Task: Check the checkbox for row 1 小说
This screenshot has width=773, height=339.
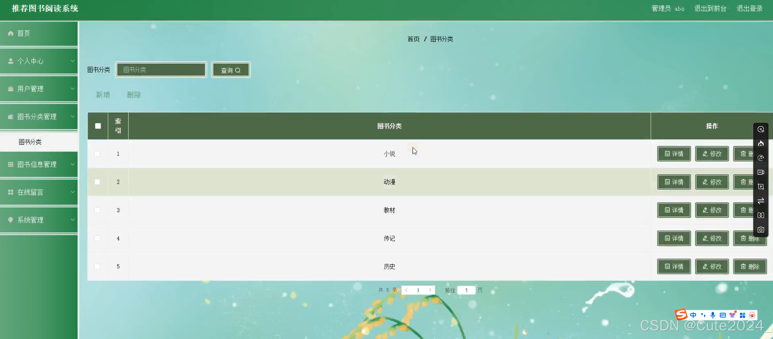Action: pyautogui.click(x=97, y=154)
